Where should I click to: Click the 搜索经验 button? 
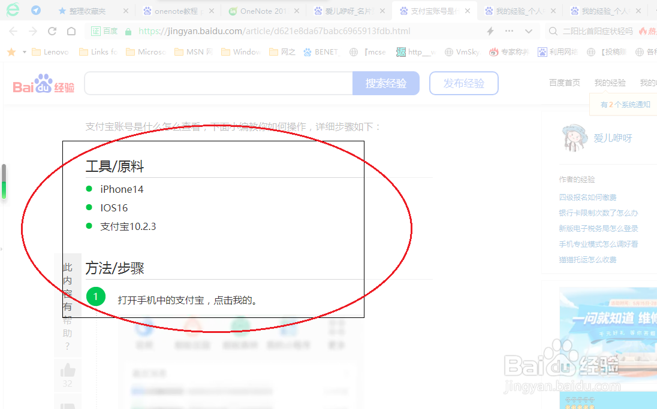(x=386, y=83)
